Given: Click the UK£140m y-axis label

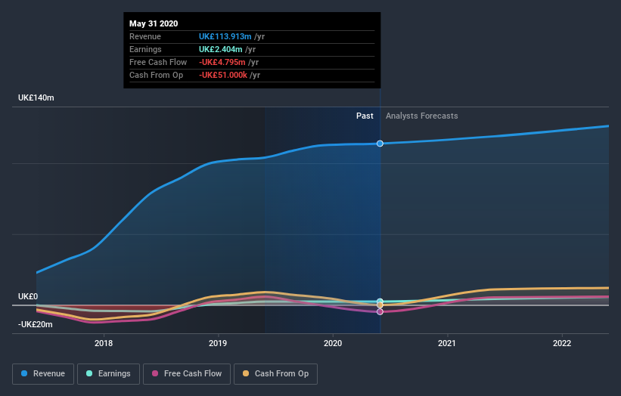Looking at the screenshot, I should pos(36,97).
